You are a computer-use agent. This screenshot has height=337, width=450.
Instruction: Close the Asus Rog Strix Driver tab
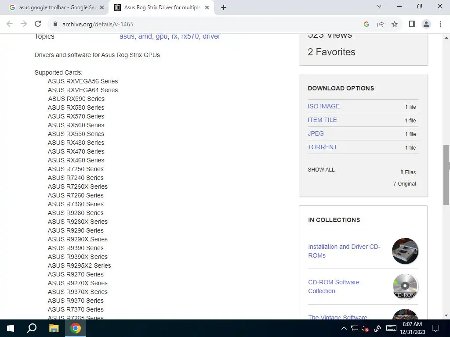pyautogui.click(x=207, y=8)
